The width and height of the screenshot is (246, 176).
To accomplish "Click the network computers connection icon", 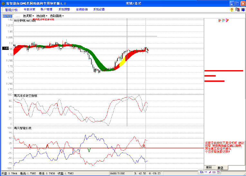I will click(238, 10).
